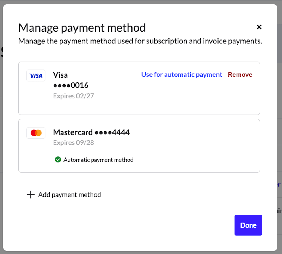
Task: Click the masked Visa number 0016
Action: (x=70, y=85)
